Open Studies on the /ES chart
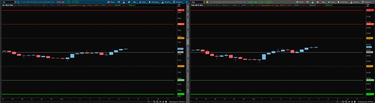Viewport: 375px width, 103px height. pyautogui.click(x=166, y=2)
